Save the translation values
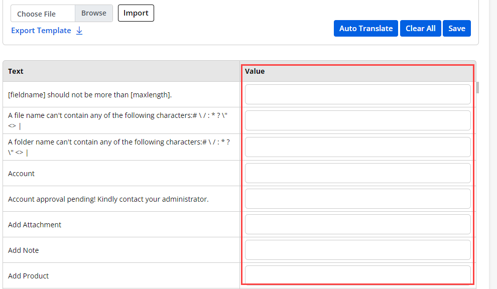 (456, 29)
